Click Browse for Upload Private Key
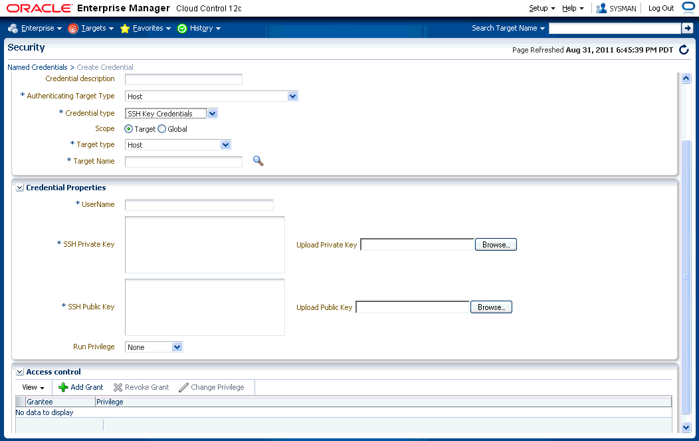699x441 pixels. (x=496, y=245)
